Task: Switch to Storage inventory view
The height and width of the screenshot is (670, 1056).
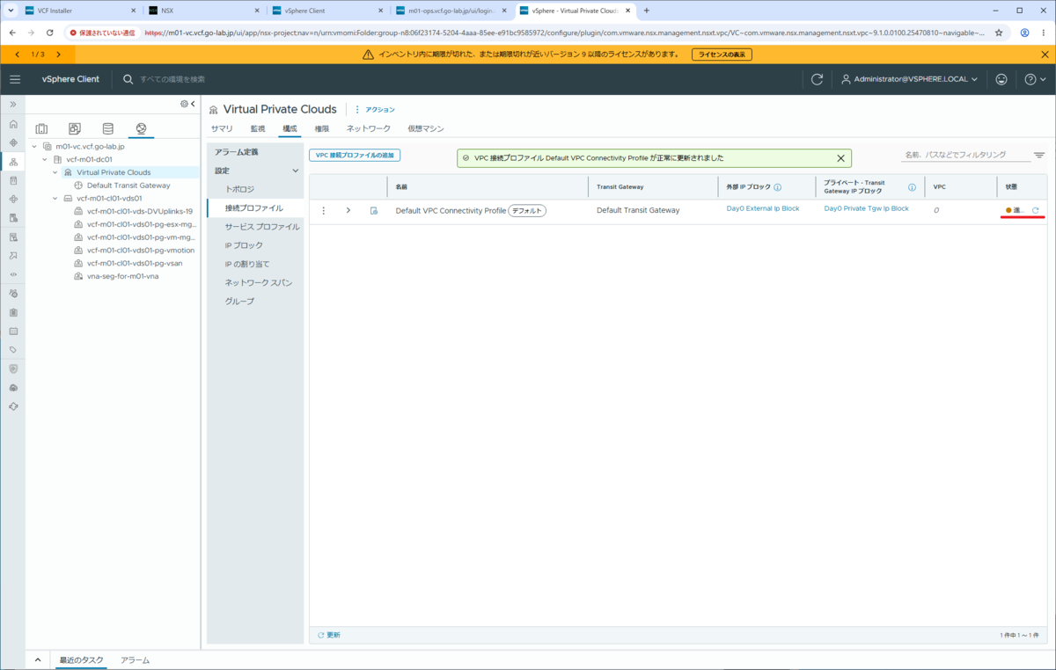Action: pos(108,129)
